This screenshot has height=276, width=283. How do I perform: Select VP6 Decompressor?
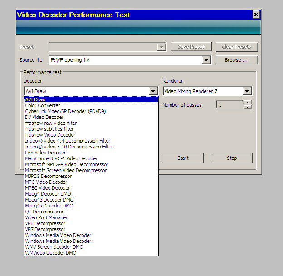[x=91, y=223]
